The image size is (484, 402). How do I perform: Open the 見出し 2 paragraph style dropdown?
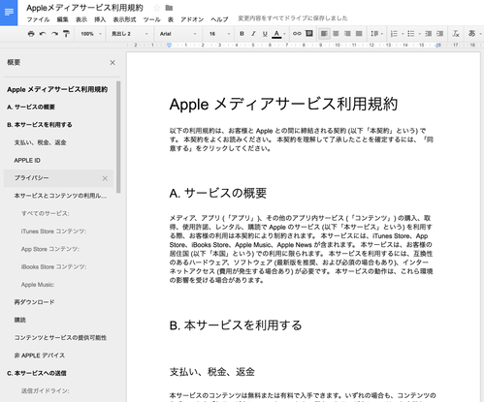[129, 34]
